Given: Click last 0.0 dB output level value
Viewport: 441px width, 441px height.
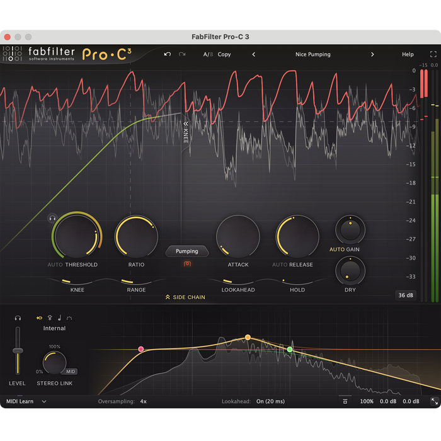Looking at the screenshot, I should pyautogui.click(x=411, y=401).
